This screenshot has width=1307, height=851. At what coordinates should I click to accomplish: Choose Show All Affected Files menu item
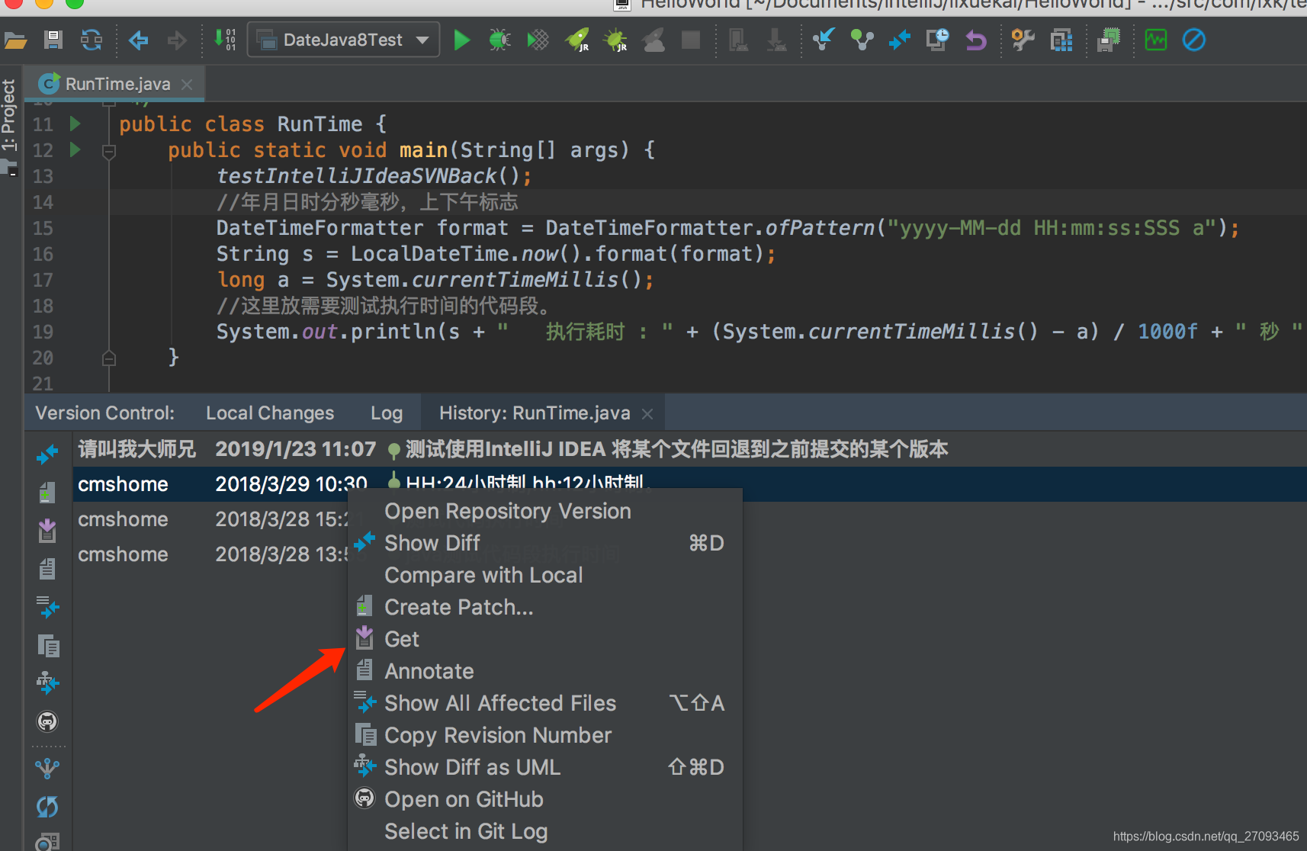(x=544, y=703)
